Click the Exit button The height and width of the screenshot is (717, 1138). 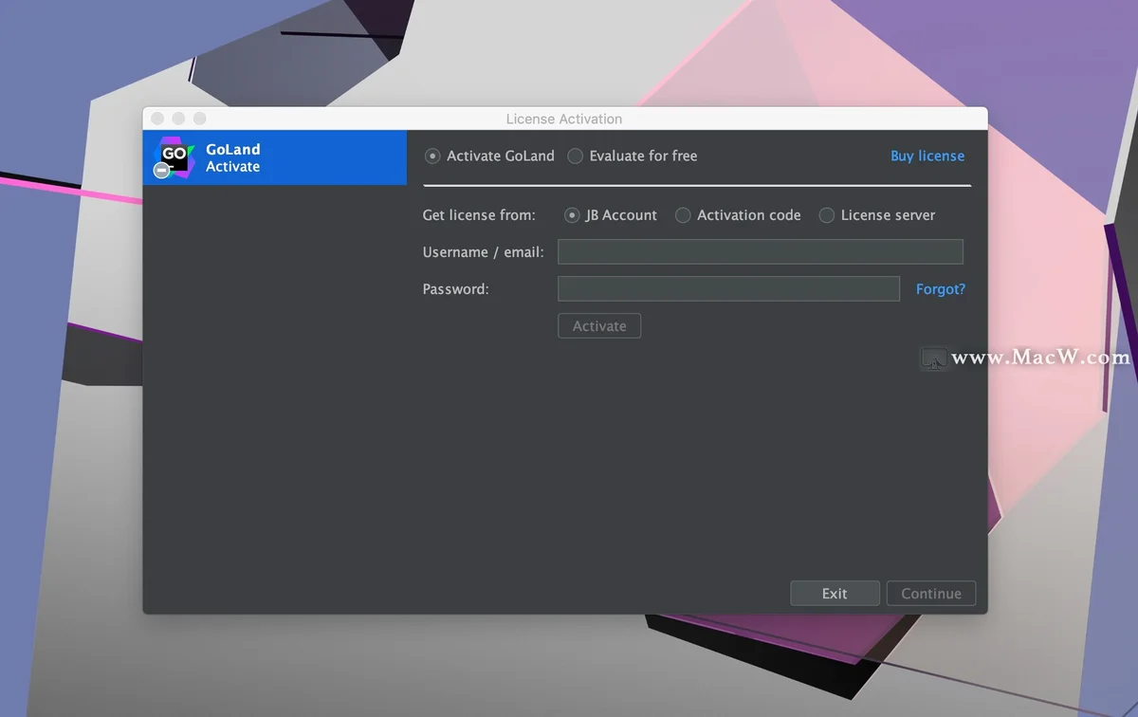[835, 593]
